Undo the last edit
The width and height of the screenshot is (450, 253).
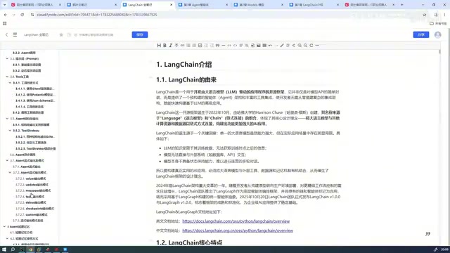coord(270,45)
